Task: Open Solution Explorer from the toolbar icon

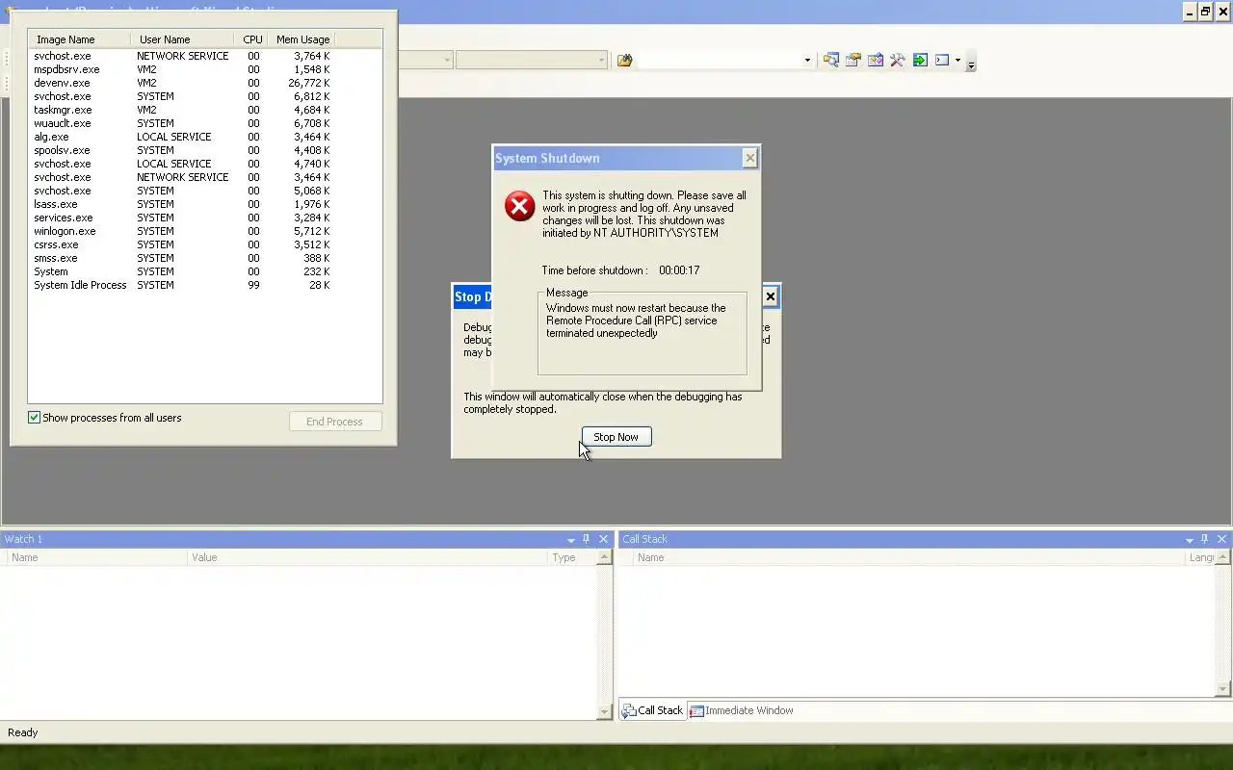Action: coord(830,60)
